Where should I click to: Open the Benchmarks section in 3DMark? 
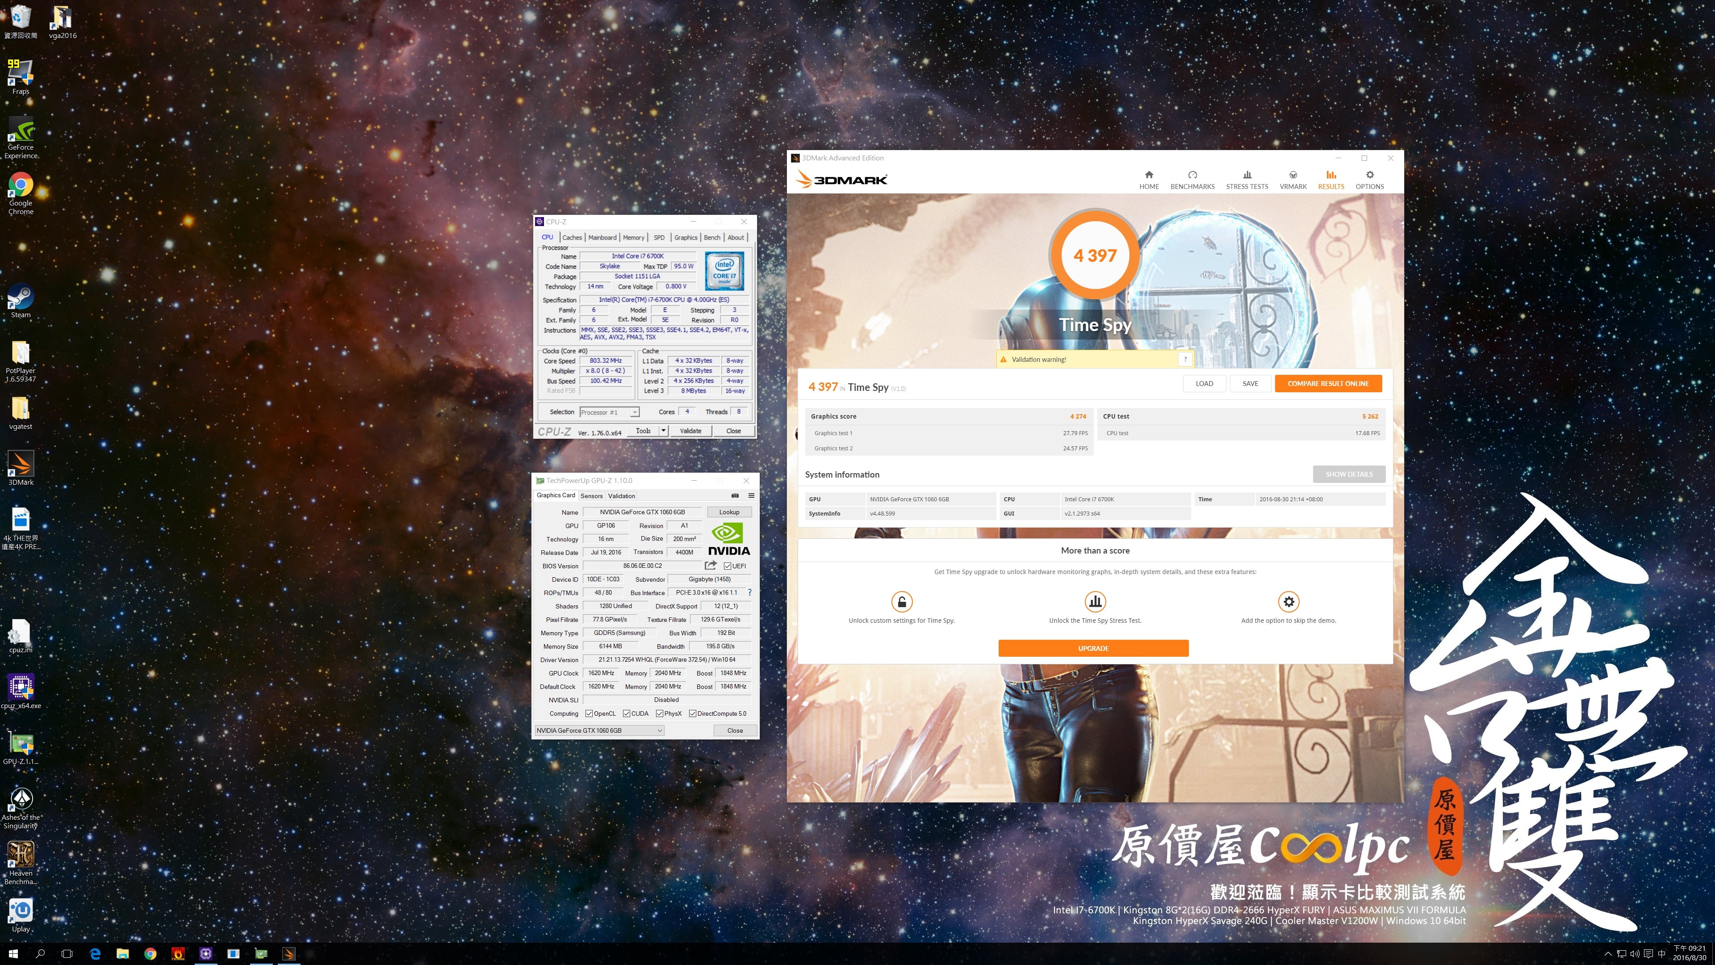pos(1192,180)
